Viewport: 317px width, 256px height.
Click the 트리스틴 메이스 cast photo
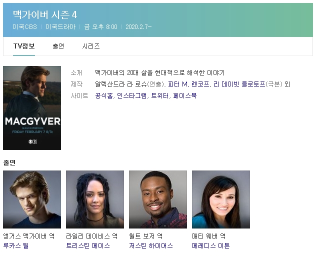(x=95, y=199)
